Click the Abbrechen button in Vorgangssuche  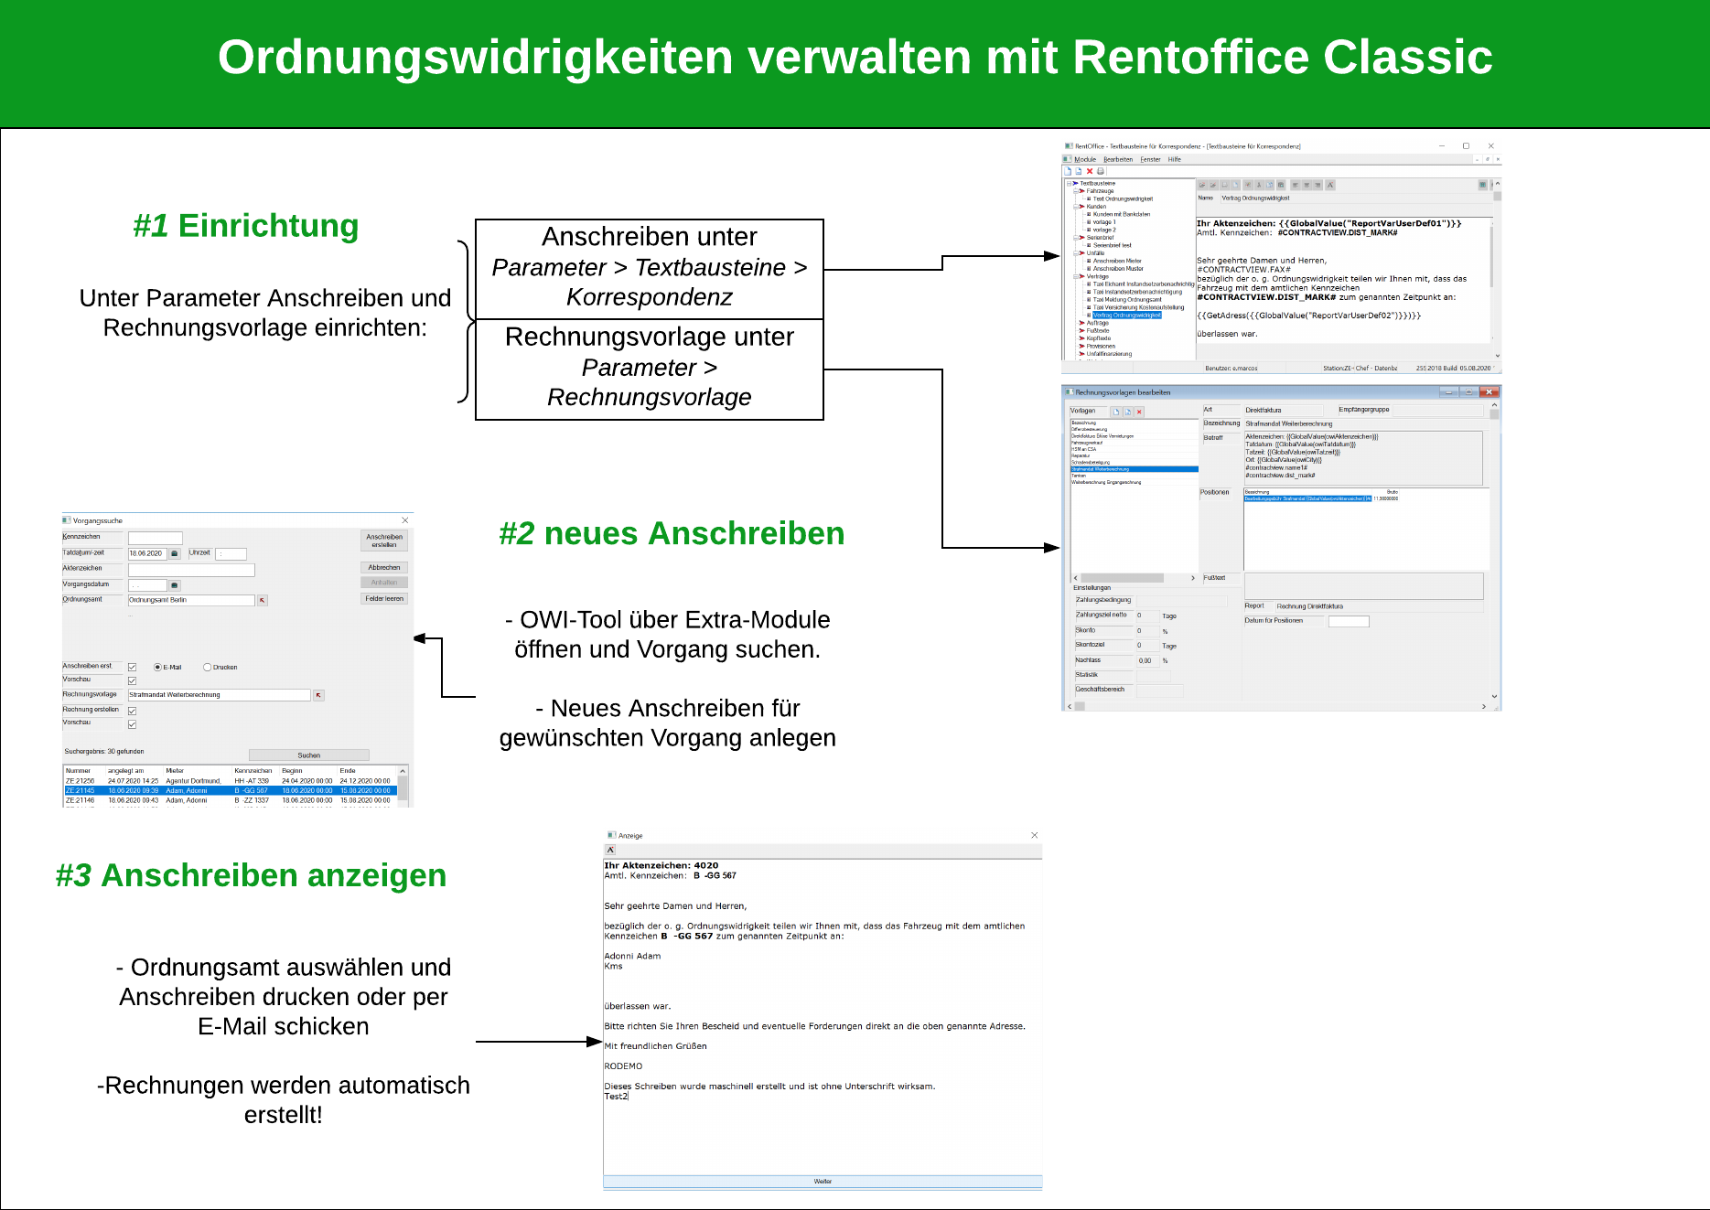(x=384, y=568)
